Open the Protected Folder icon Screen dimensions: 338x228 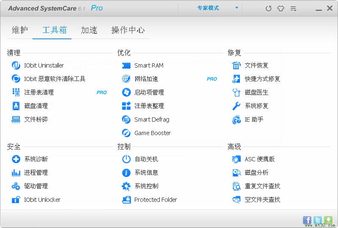click(126, 200)
